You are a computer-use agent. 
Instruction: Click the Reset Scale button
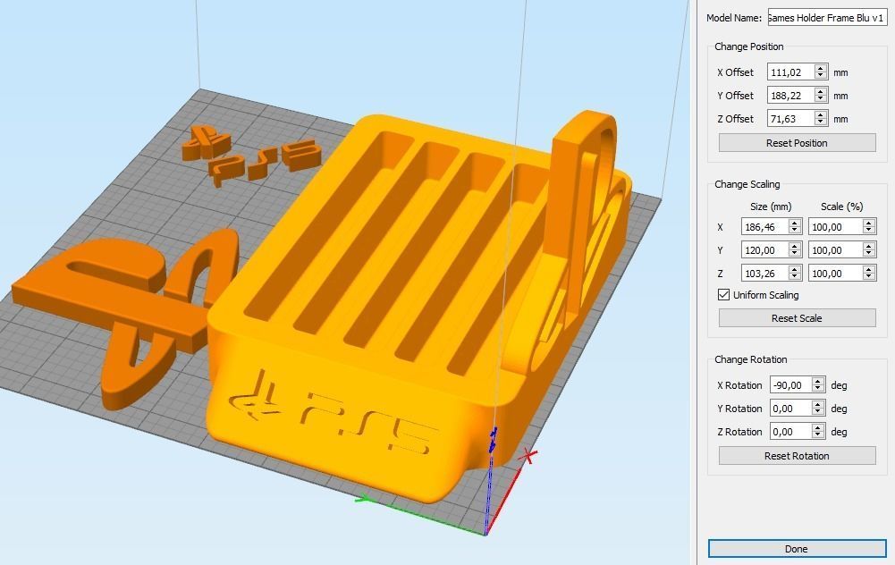tap(797, 318)
